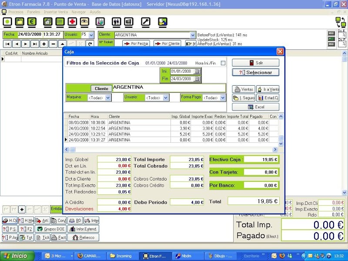Delete record with navigator minus button

[53, 44]
